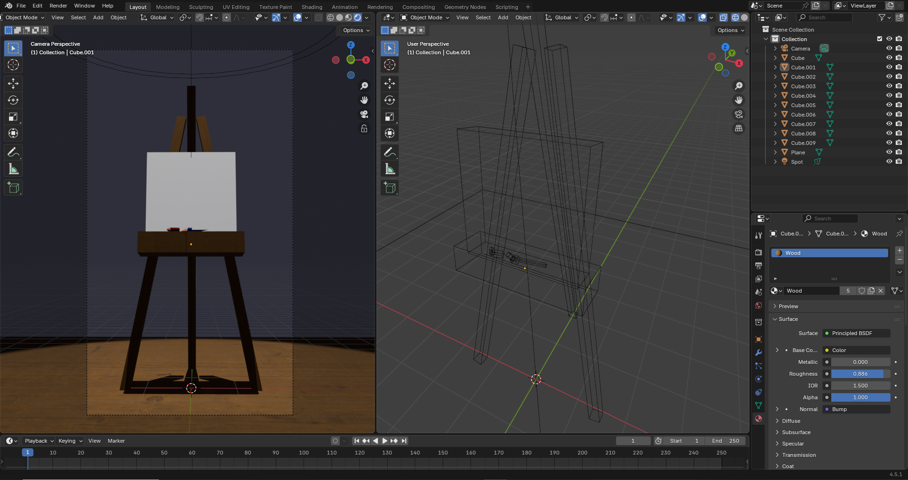Activate the Measure tool in right viewport
908x480 pixels.
tap(390, 169)
